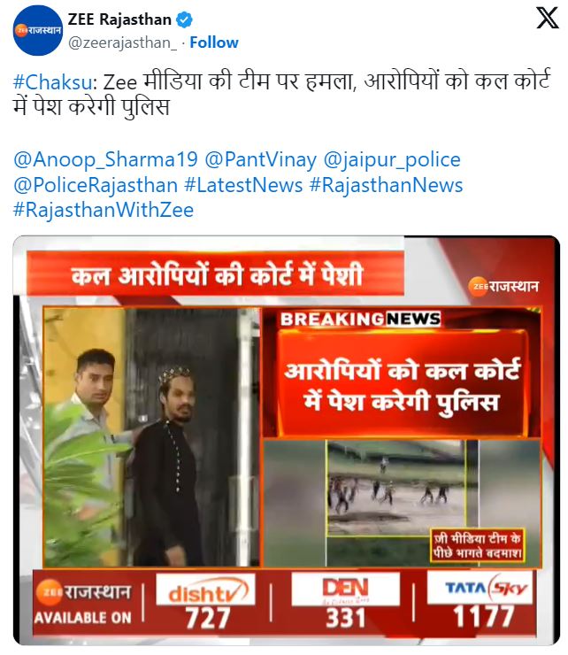
Task: Open the @zeerajasthan_ handle
Action: coord(122,42)
